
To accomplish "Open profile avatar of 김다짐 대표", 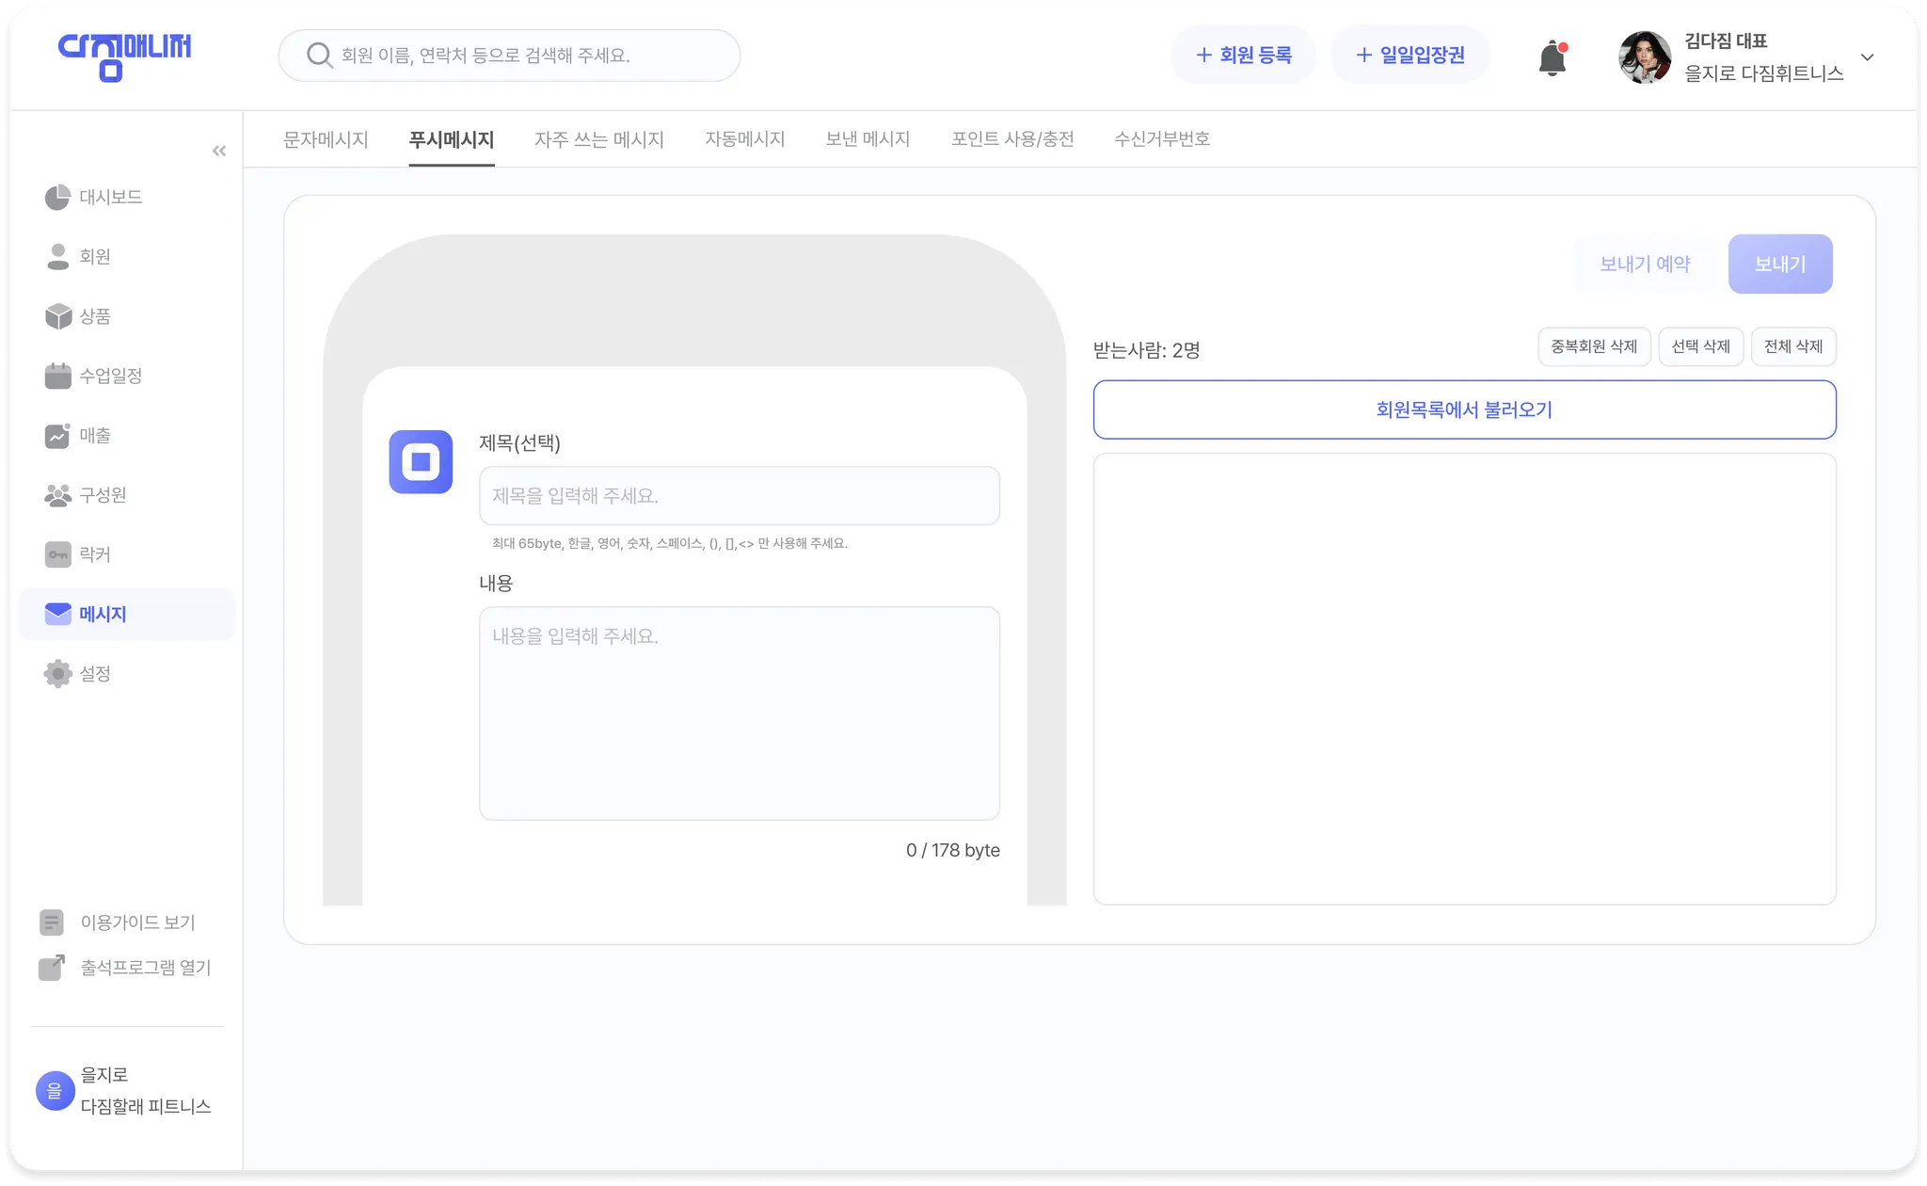I will click(x=1644, y=57).
